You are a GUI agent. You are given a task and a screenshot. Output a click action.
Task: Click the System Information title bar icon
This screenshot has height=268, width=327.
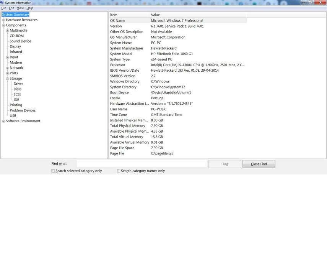[2, 2]
